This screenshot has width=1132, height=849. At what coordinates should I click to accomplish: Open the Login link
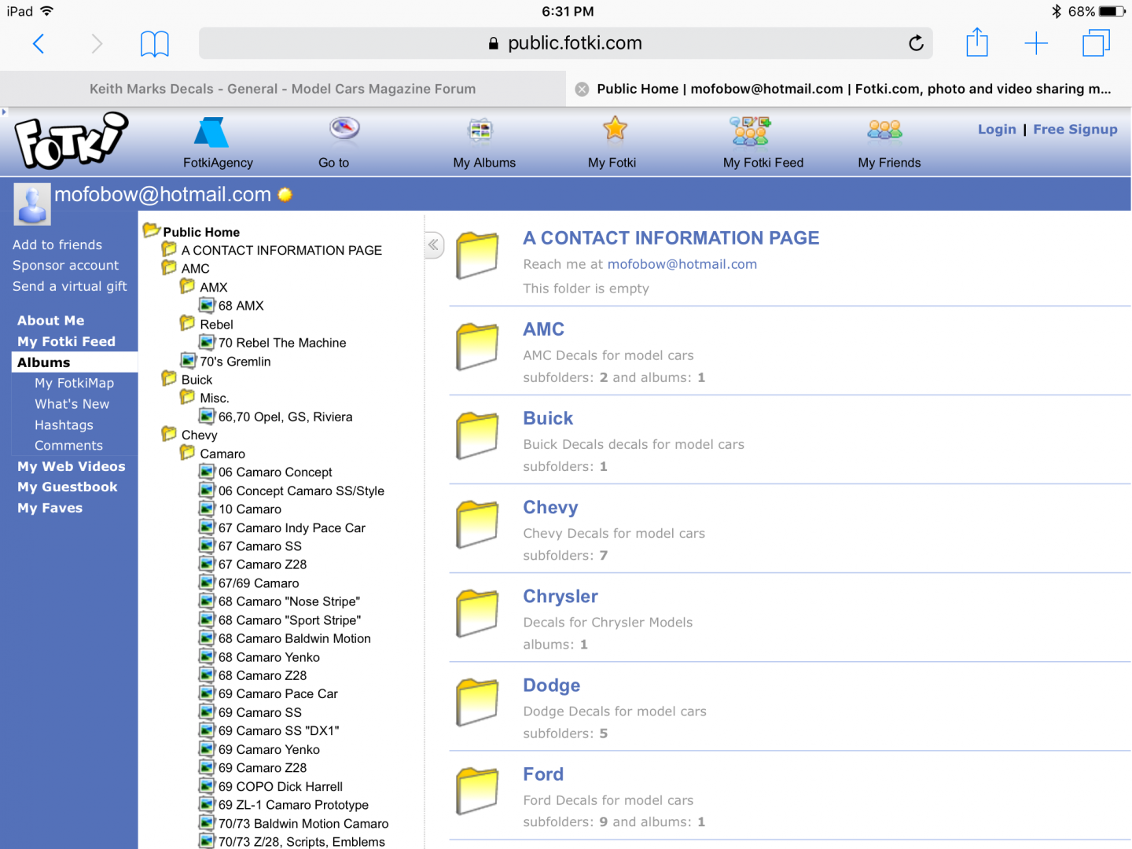(997, 129)
